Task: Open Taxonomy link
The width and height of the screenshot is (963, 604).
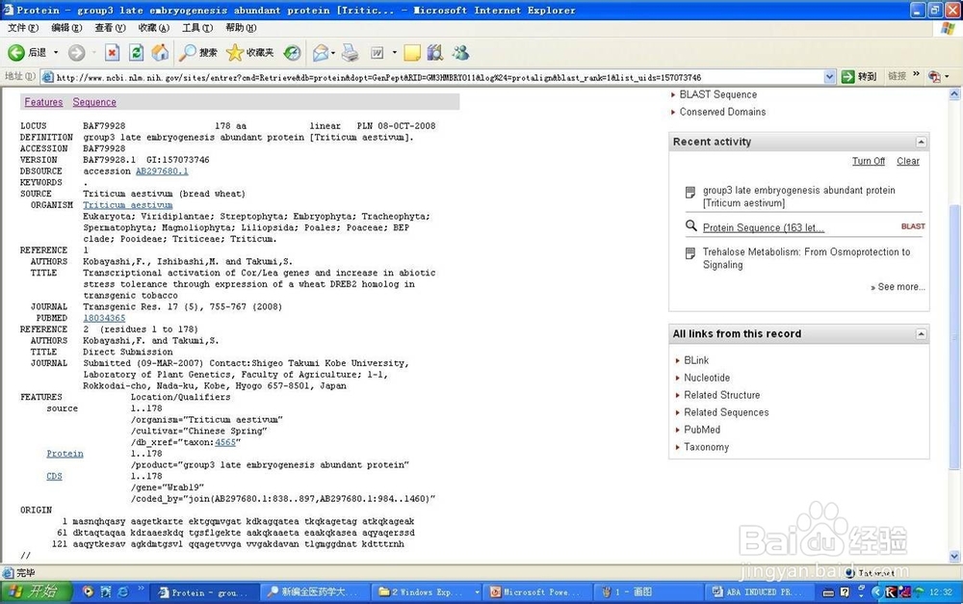Action: click(706, 447)
